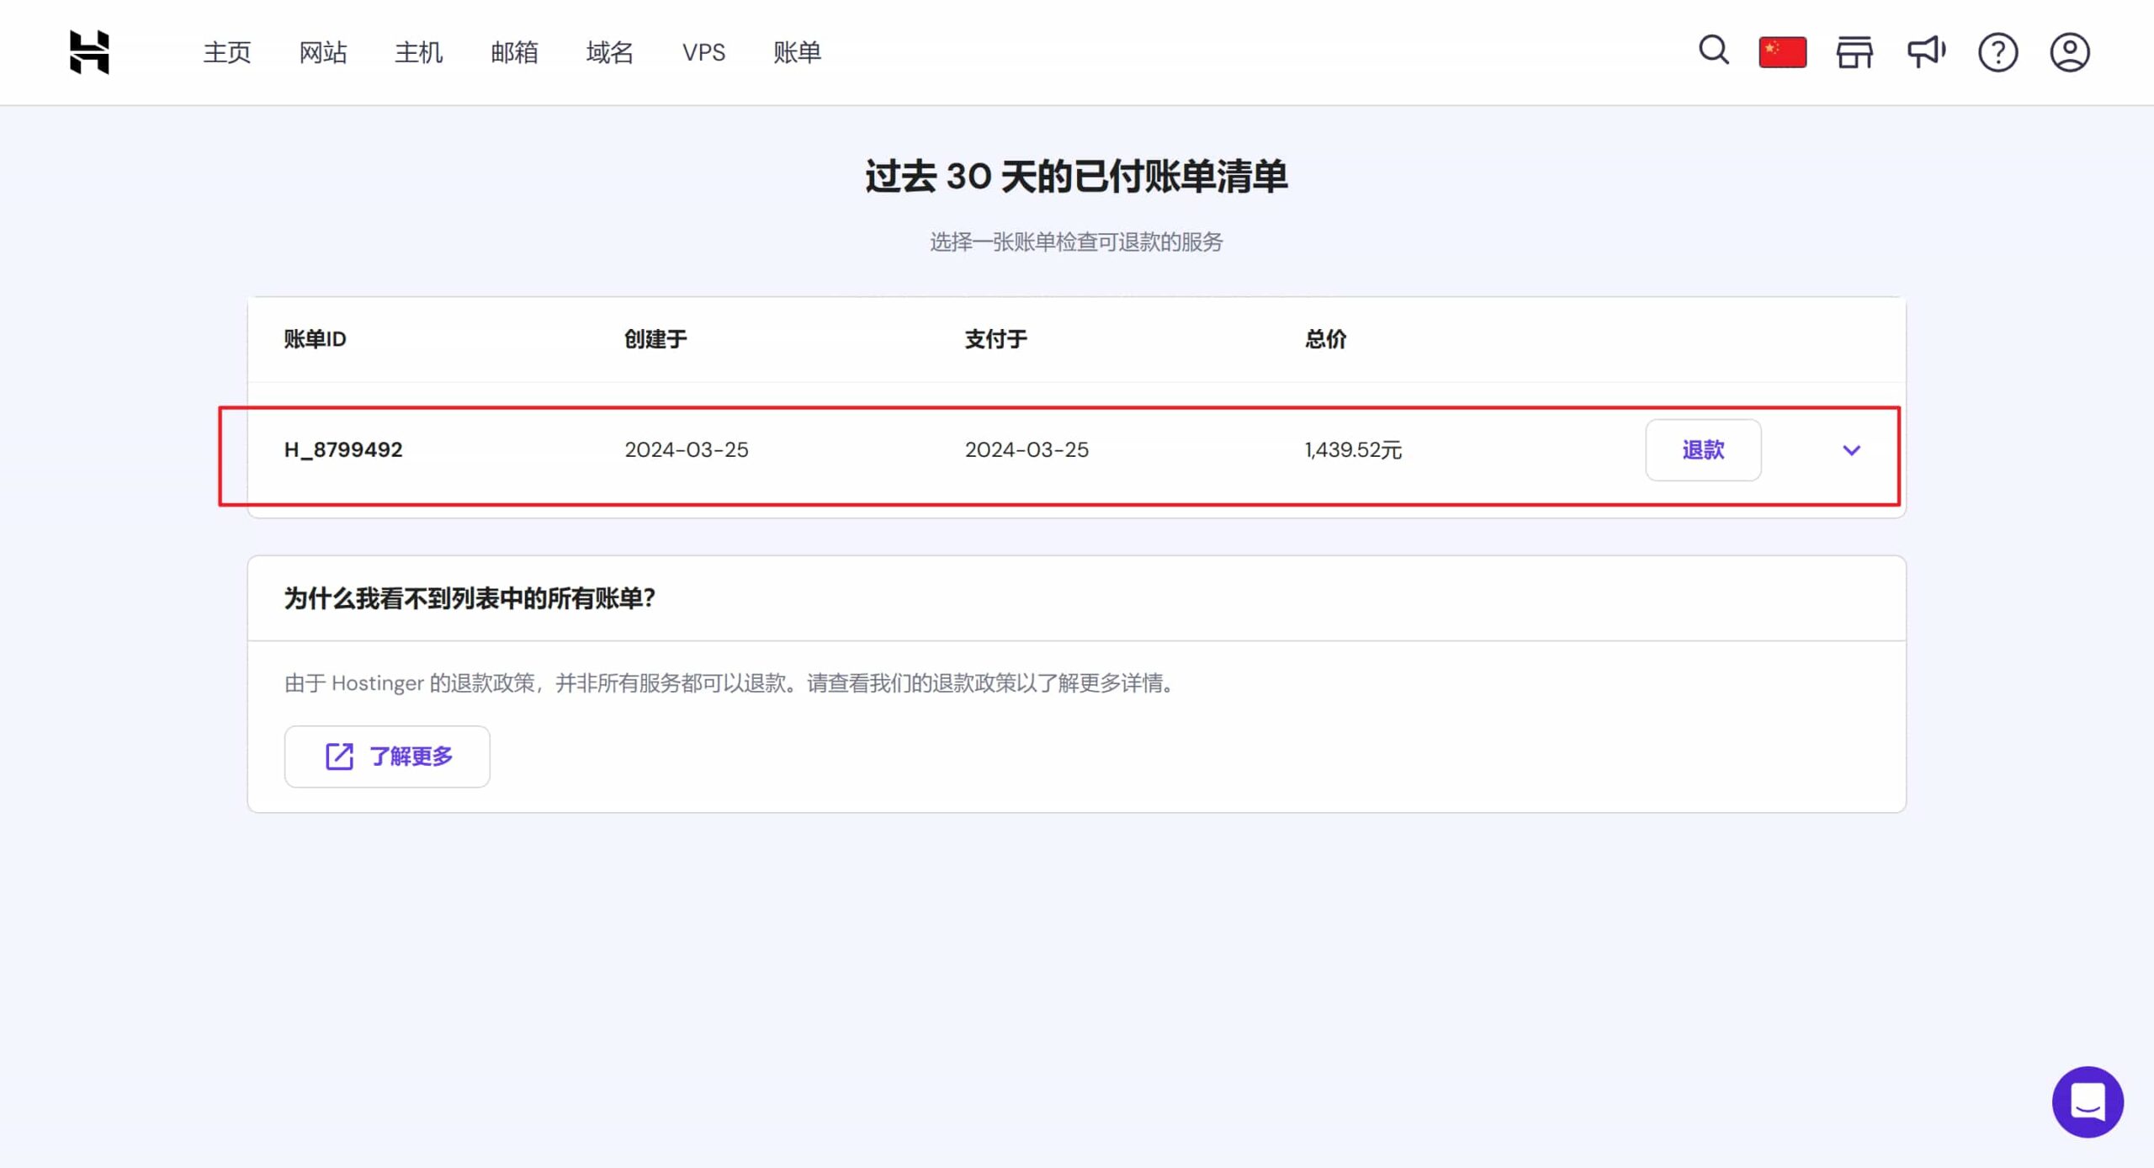Open the 邮箱 menu item
The image size is (2154, 1168).
(x=514, y=52)
